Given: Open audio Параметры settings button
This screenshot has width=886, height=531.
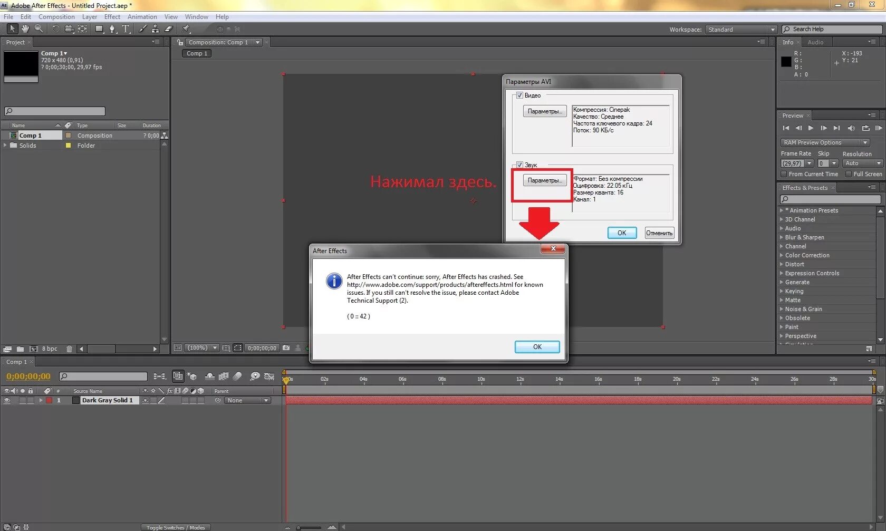Looking at the screenshot, I should tap(545, 180).
